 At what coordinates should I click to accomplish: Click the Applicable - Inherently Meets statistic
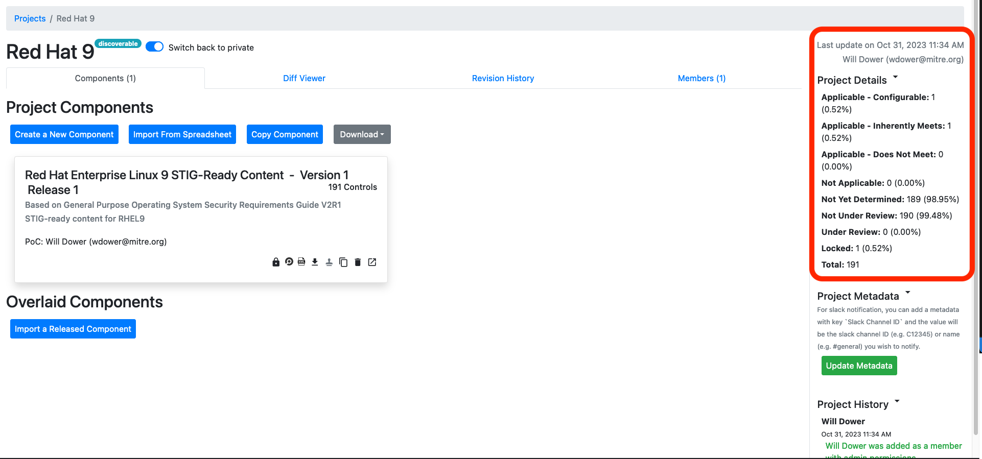(x=886, y=132)
